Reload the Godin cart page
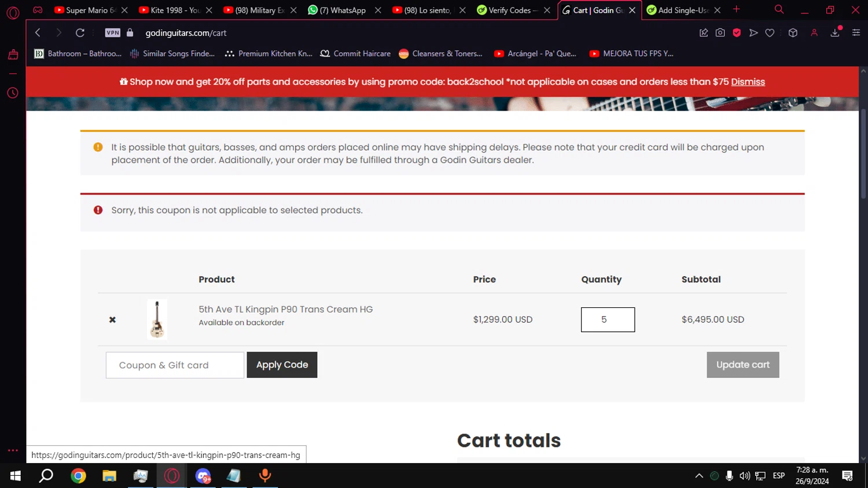Image resolution: width=868 pixels, height=488 pixels. pyautogui.click(x=80, y=33)
